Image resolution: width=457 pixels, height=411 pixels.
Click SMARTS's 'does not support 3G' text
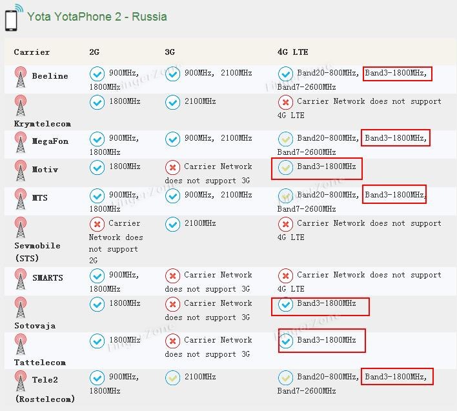[x=207, y=289]
